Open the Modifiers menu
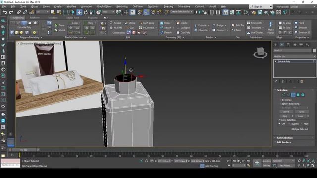Screen dimensions: 317x178 point(71,6)
